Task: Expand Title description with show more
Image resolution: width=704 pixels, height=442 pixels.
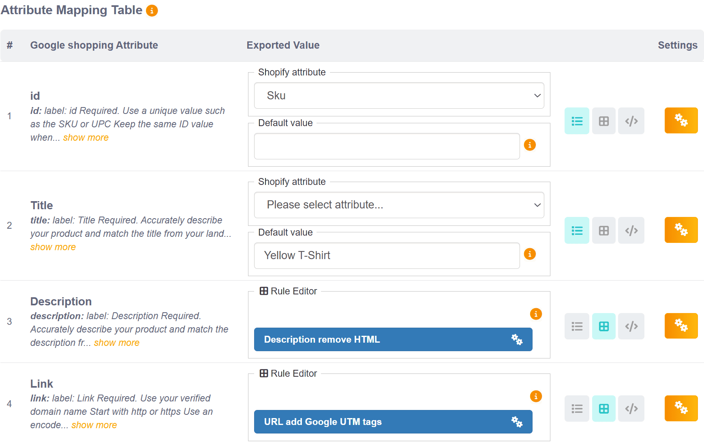Action: tap(53, 247)
